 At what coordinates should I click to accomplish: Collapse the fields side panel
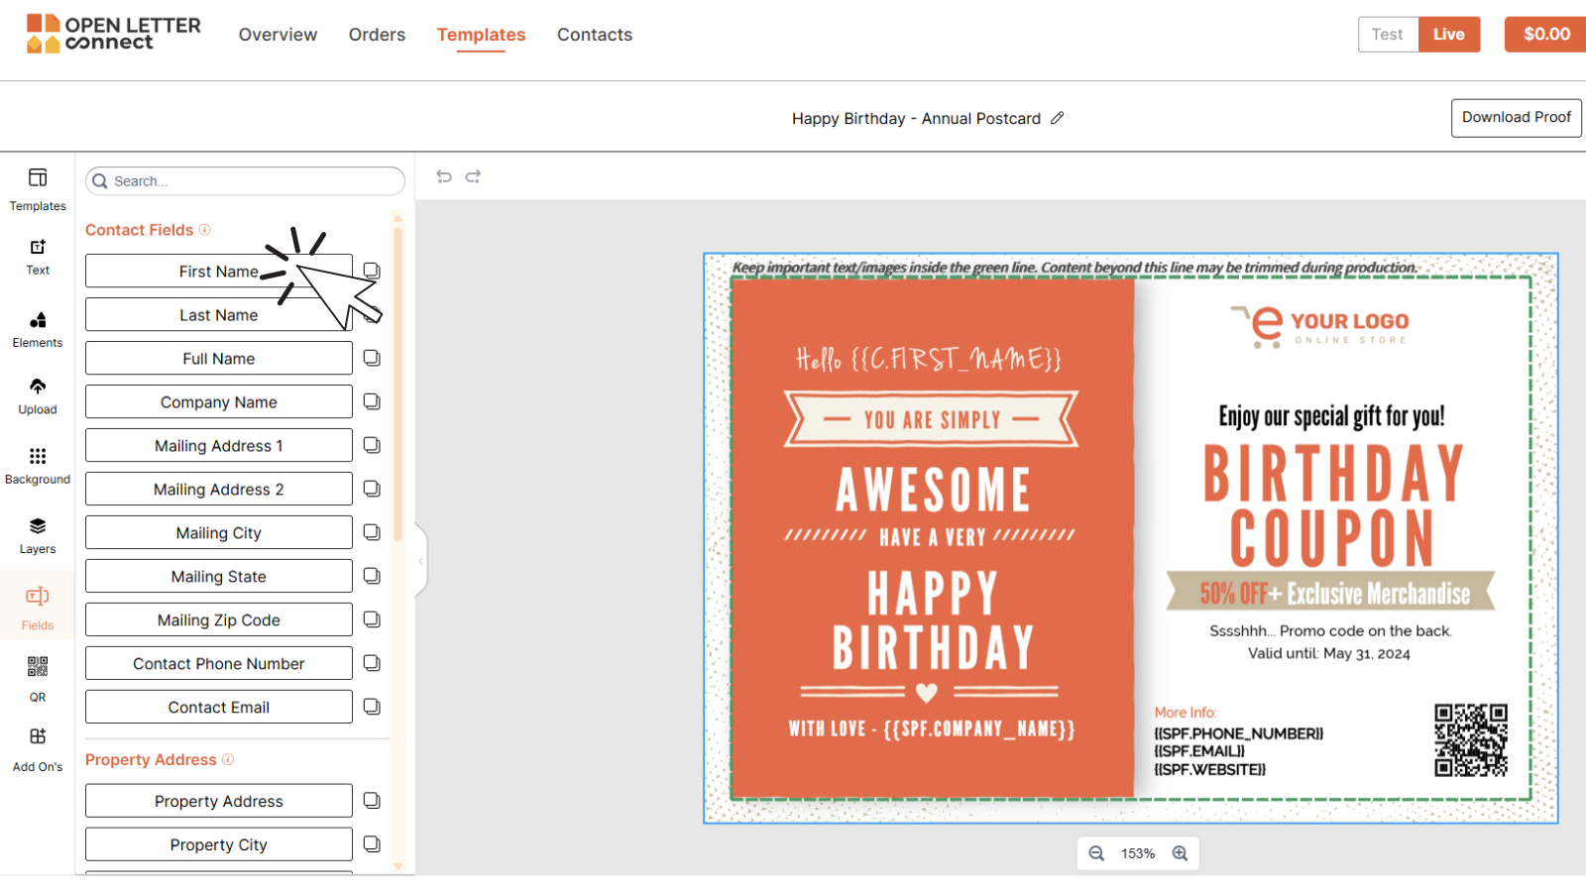coord(421,561)
